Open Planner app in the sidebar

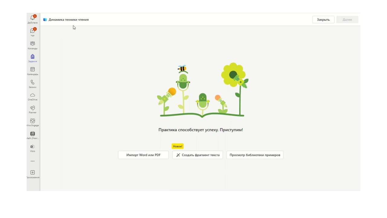click(x=33, y=109)
